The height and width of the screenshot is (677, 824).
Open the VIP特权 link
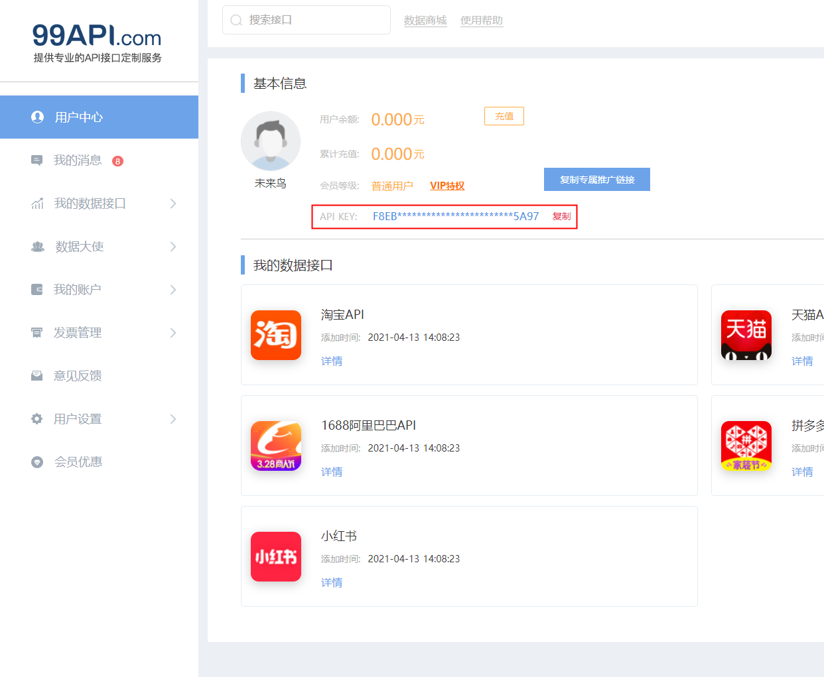point(446,186)
